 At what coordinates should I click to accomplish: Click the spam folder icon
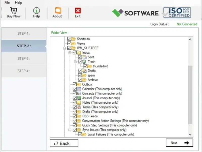pos(84,75)
